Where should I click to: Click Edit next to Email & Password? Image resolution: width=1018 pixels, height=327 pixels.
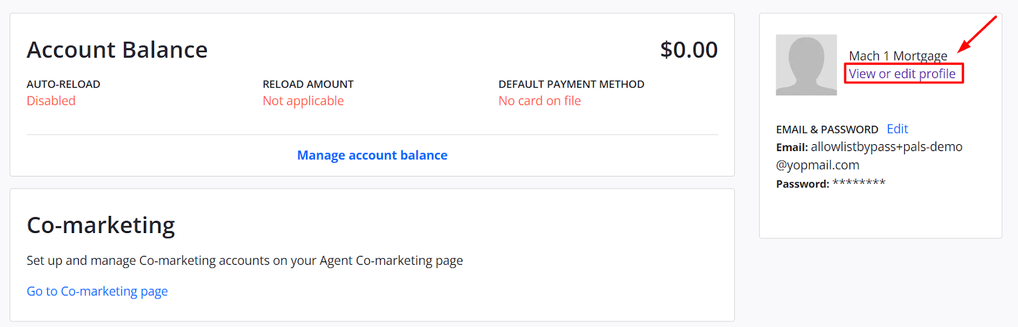pyautogui.click(x=897, y=129)
